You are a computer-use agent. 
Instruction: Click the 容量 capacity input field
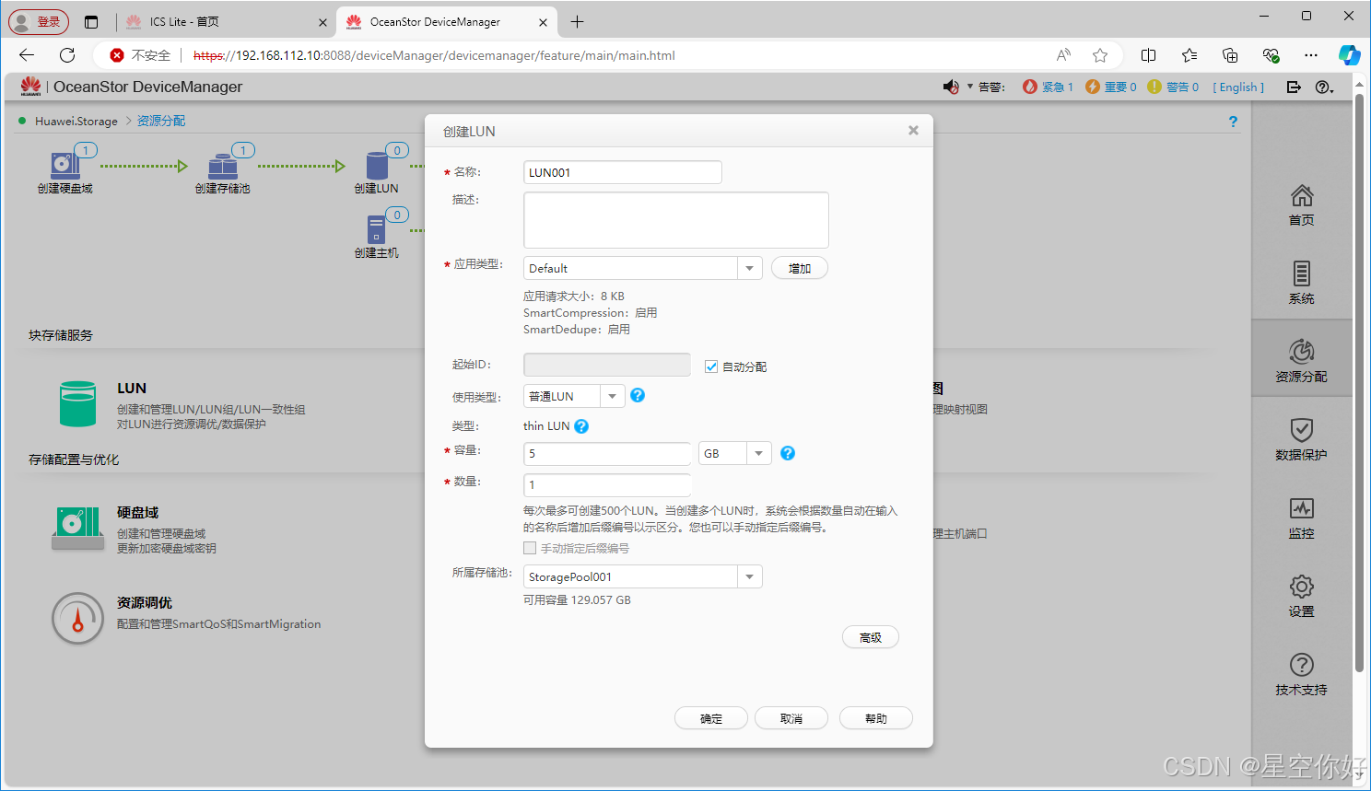(607, 453)
